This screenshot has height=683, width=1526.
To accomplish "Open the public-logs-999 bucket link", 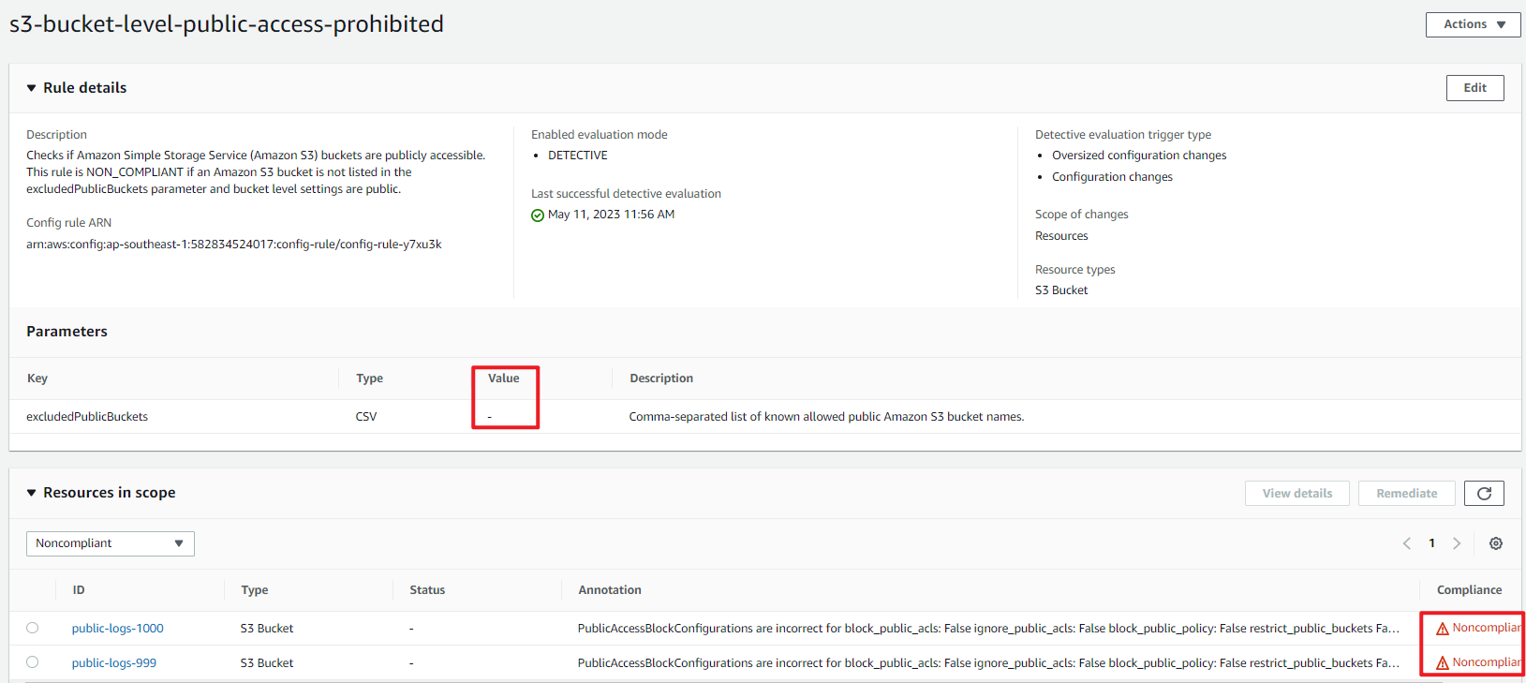I will (113, 663).
